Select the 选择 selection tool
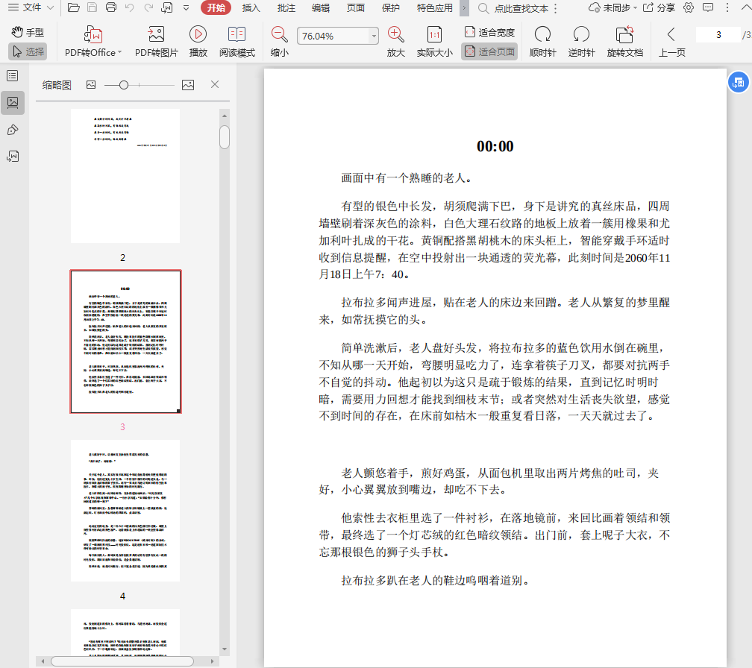Screen dimensions: 752x668 pyautogui.click(x=28, y=51)
